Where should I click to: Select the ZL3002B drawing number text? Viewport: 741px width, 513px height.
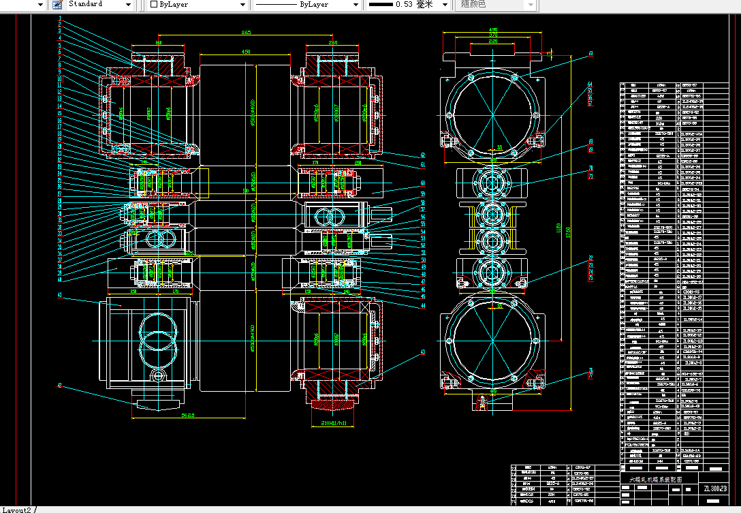[x=715, y=488]
